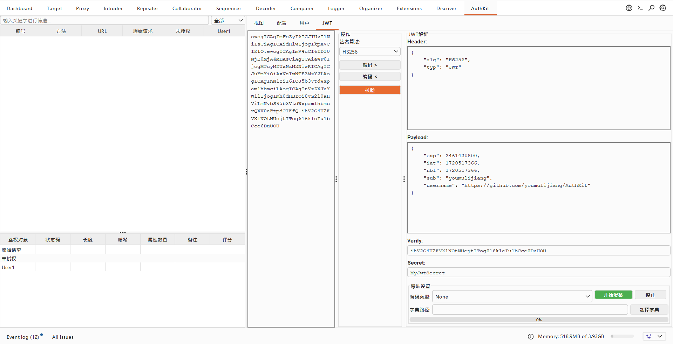Switch to the Sequencer tab
The height and width of the screenshot is (344, 673).
tap(229, 8)
